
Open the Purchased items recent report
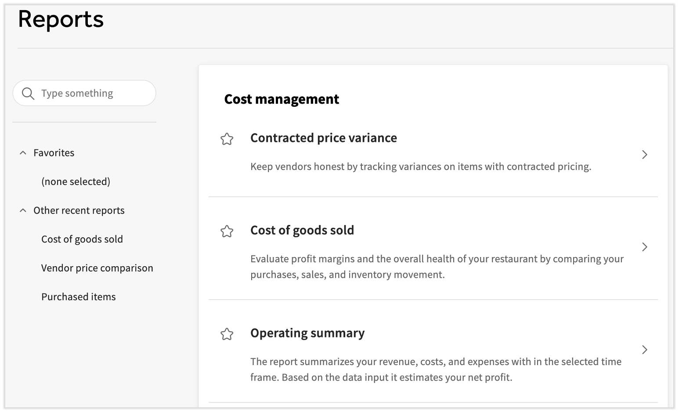point(78,297)
